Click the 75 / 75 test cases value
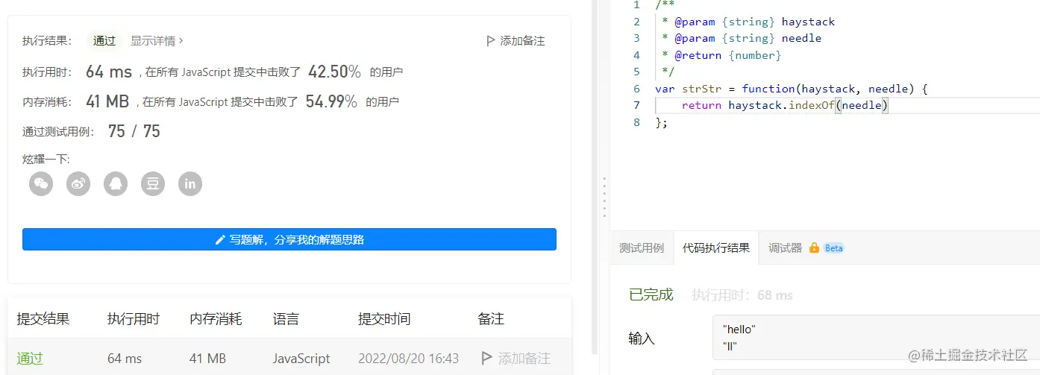1040x375 pixels. 134,131
